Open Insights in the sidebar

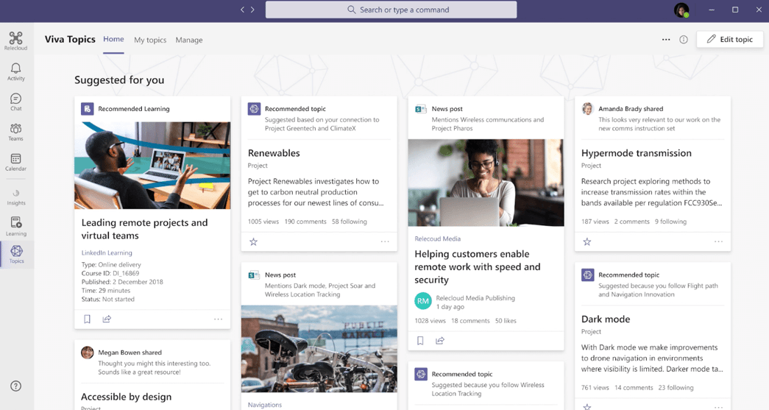click(x=15, y=197)
